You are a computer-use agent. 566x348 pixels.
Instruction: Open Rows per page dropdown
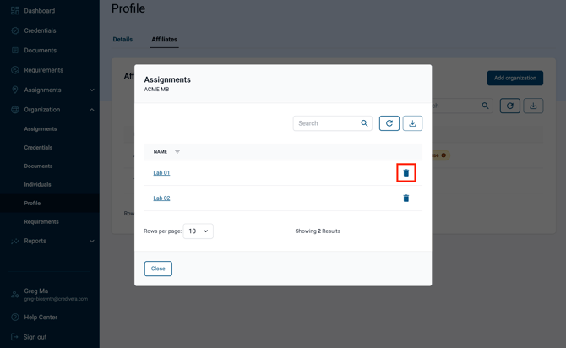point(199,231)
